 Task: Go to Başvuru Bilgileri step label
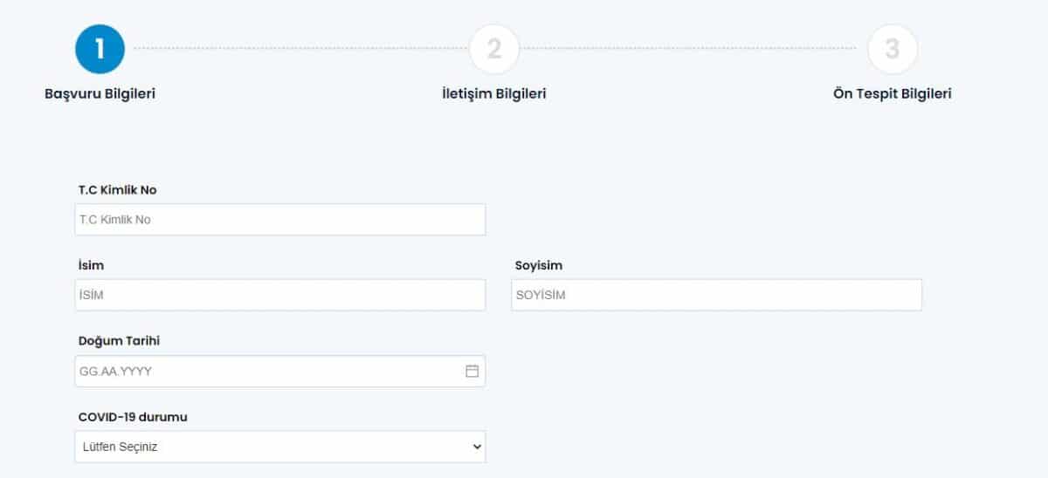pos(100,94)
